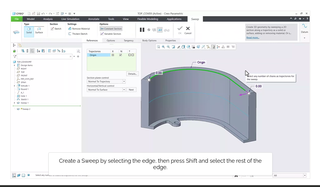Viewport: 320px width, 187px height.
Task: Click the Sketch section icon
Action: [56, 29]
